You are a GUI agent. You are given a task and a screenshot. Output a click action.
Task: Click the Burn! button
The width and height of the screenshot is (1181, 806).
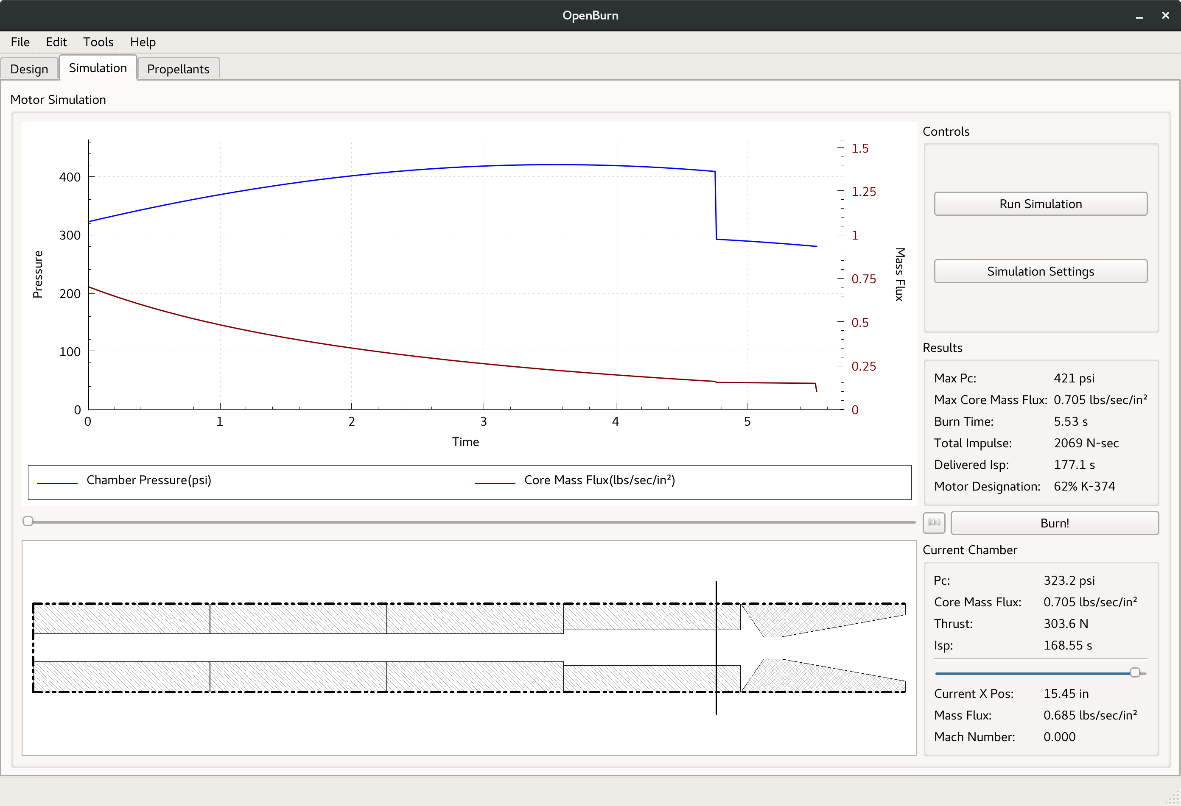click(1055, 523)
